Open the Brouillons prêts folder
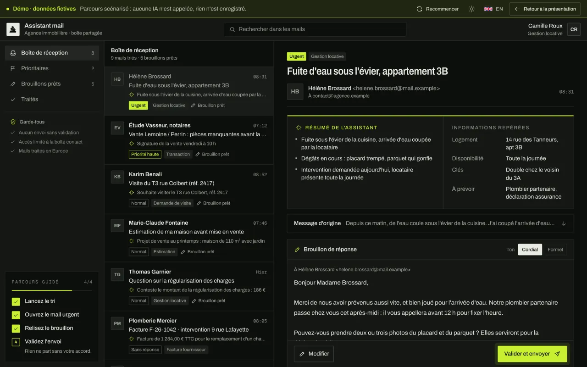Viewport: 587px width, 367px height. click(x=52, y=84)
